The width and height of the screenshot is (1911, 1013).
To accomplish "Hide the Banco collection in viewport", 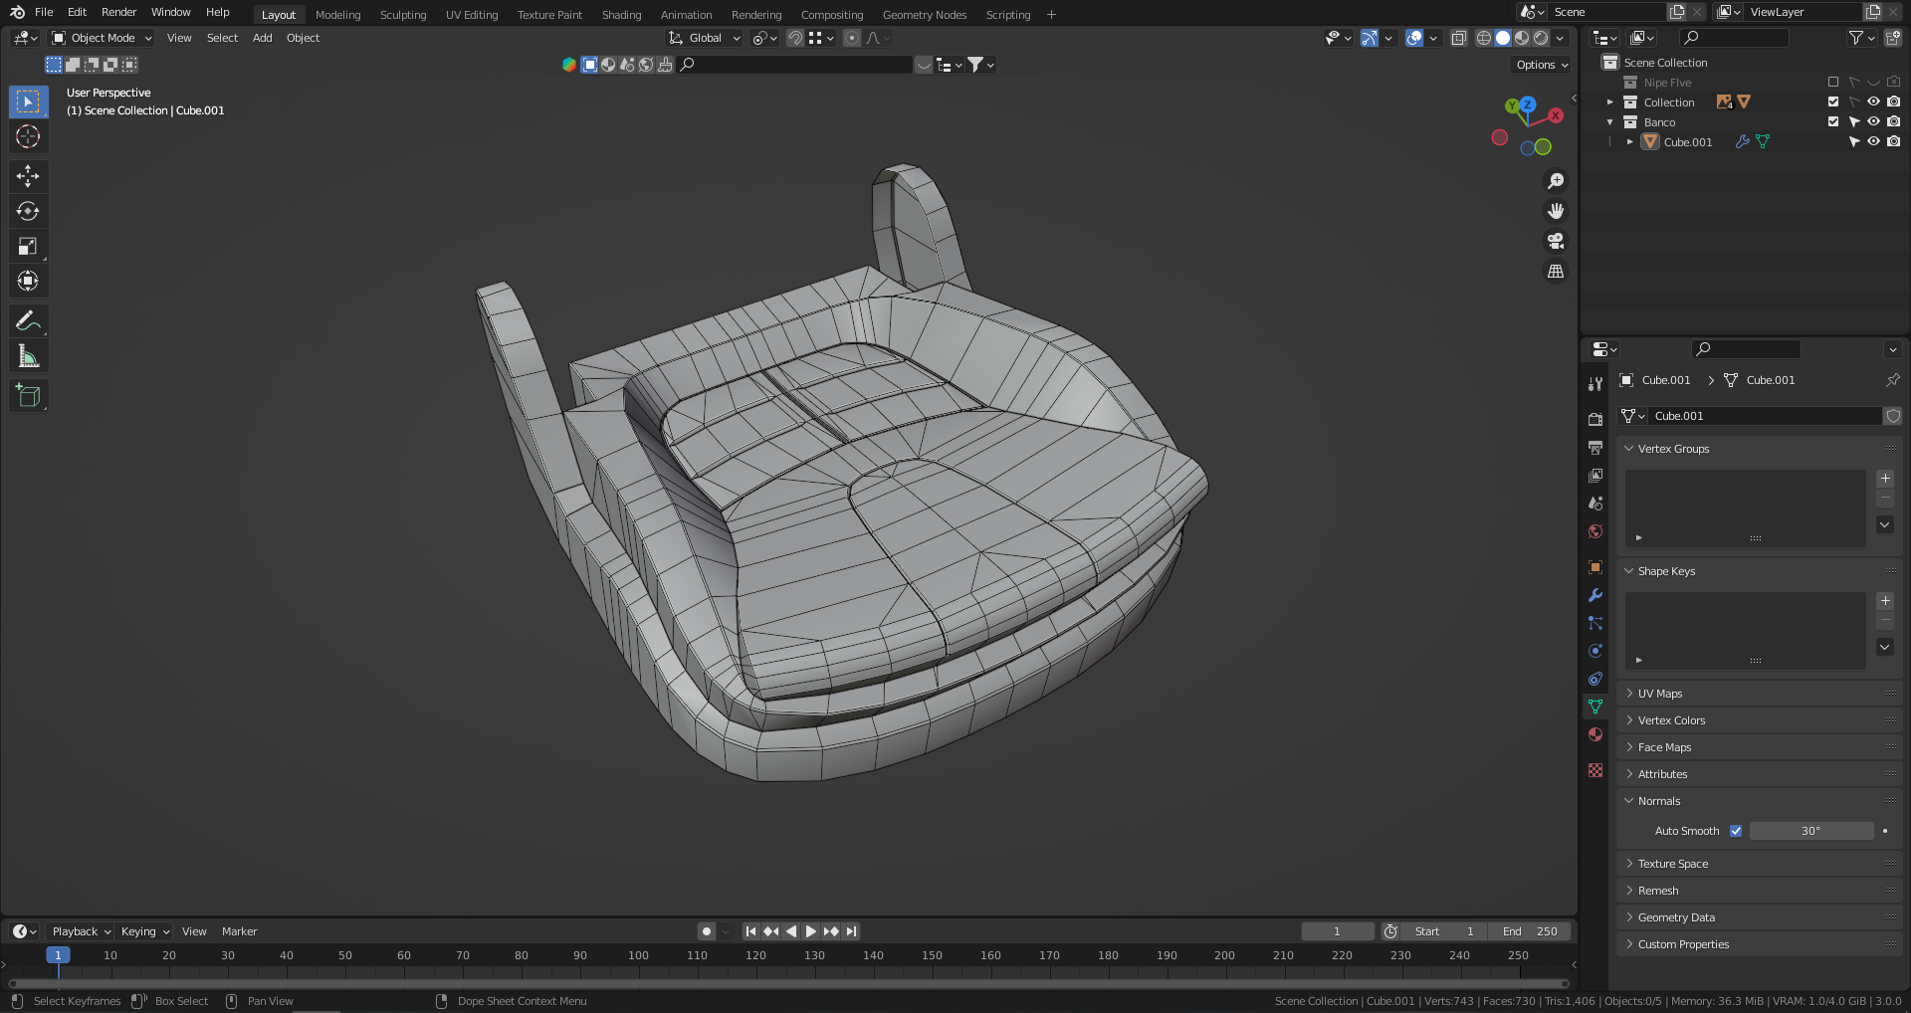I will click(1873, 122).
